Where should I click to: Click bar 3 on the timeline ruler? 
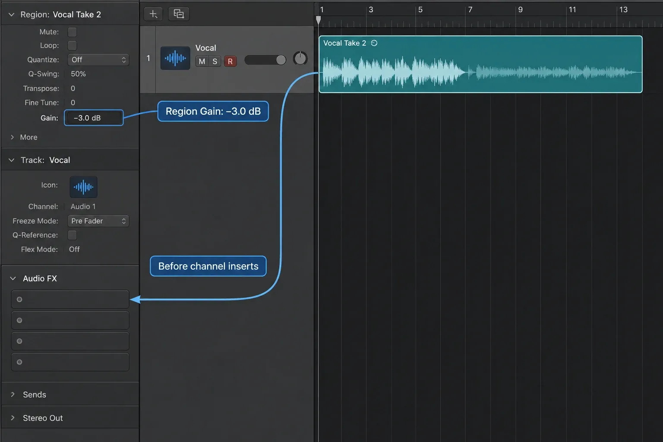pos(371,9)
